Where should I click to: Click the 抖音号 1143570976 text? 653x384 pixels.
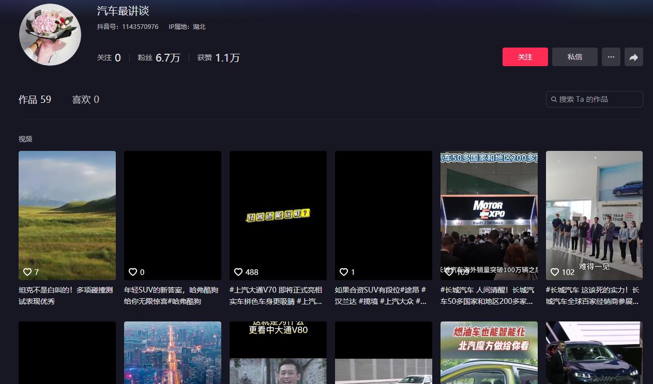click(x=128, y=27)
